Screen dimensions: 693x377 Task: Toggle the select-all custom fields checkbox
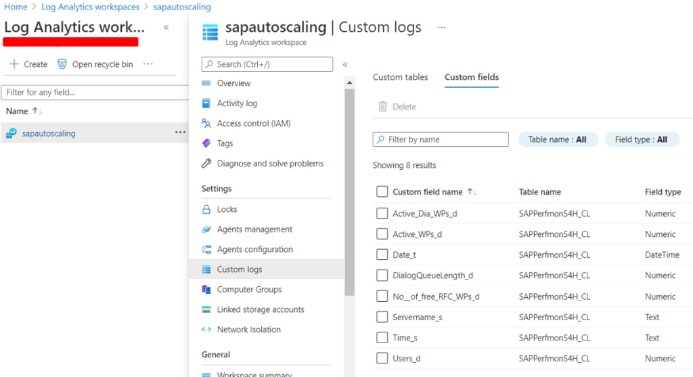click(382, 192)
